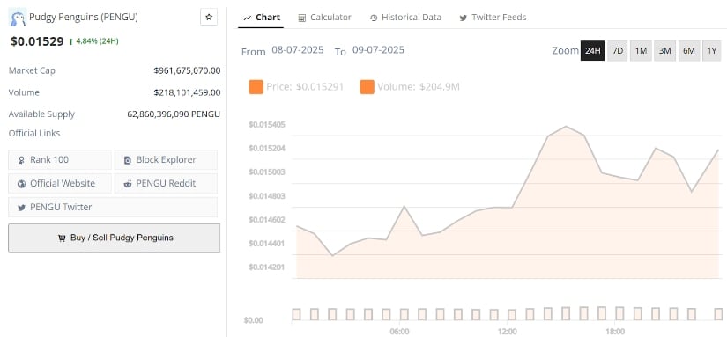727x337 pixels.
Task: Open the To date 09-07-2025 field
Action: point(378,50)
